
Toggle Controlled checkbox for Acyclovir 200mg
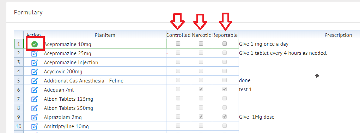[178, 71]
